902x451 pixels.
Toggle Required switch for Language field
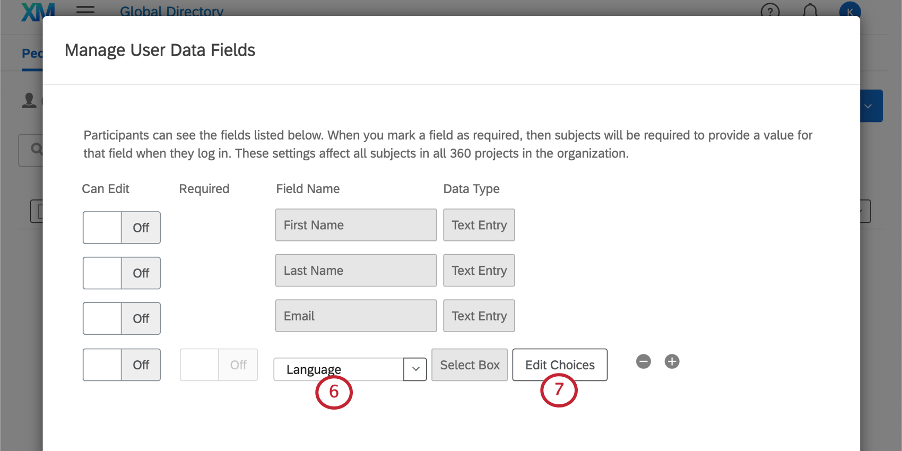click(219, 365)
